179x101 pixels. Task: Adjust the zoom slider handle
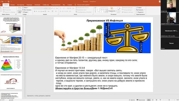point(169,100)
